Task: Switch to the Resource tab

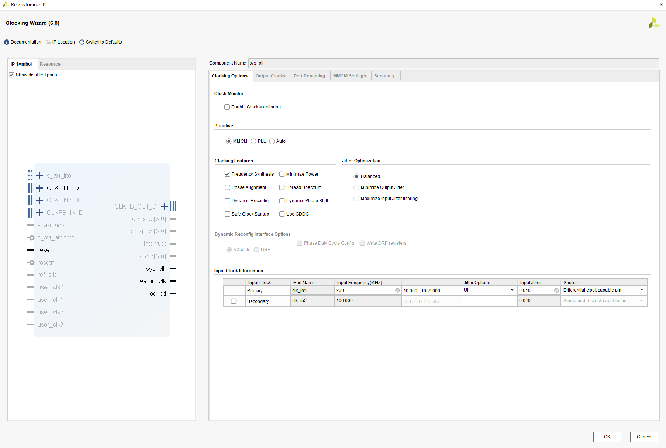Action: [x=50, y=64]
